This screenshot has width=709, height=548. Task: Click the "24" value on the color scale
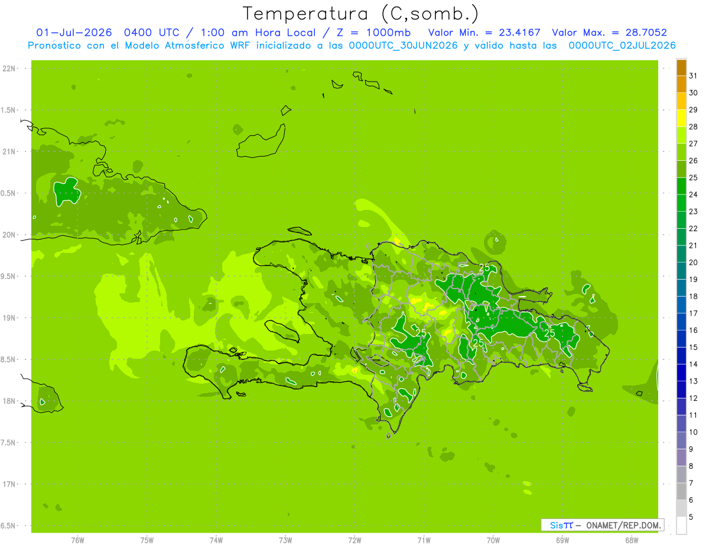click(x=694, y=194)
